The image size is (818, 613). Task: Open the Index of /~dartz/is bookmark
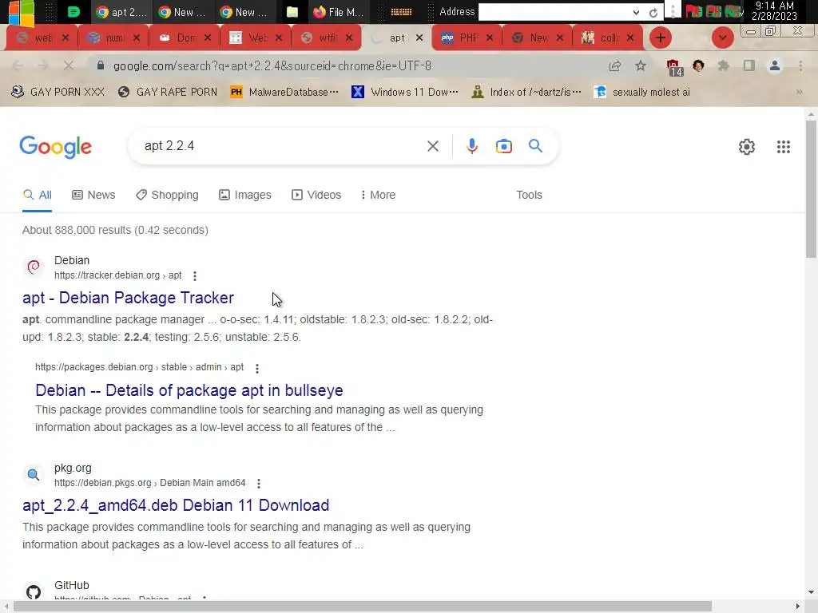tap(526, 92)
